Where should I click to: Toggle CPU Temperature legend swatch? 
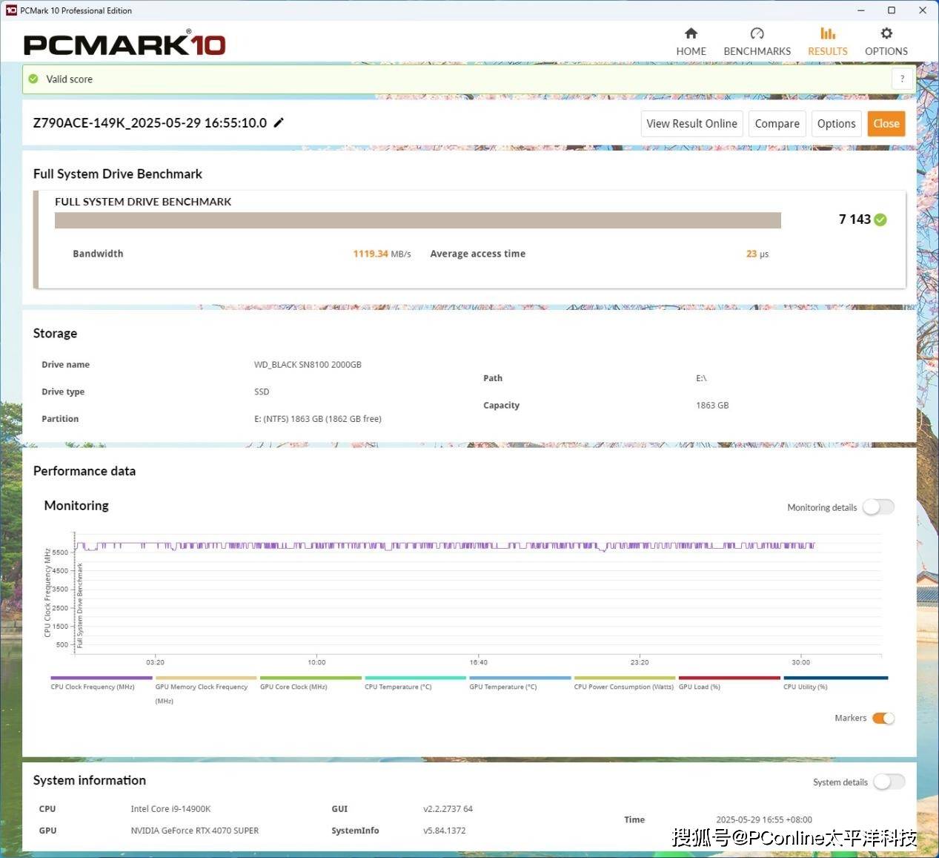pyautogui.click(x=415, y=678)
